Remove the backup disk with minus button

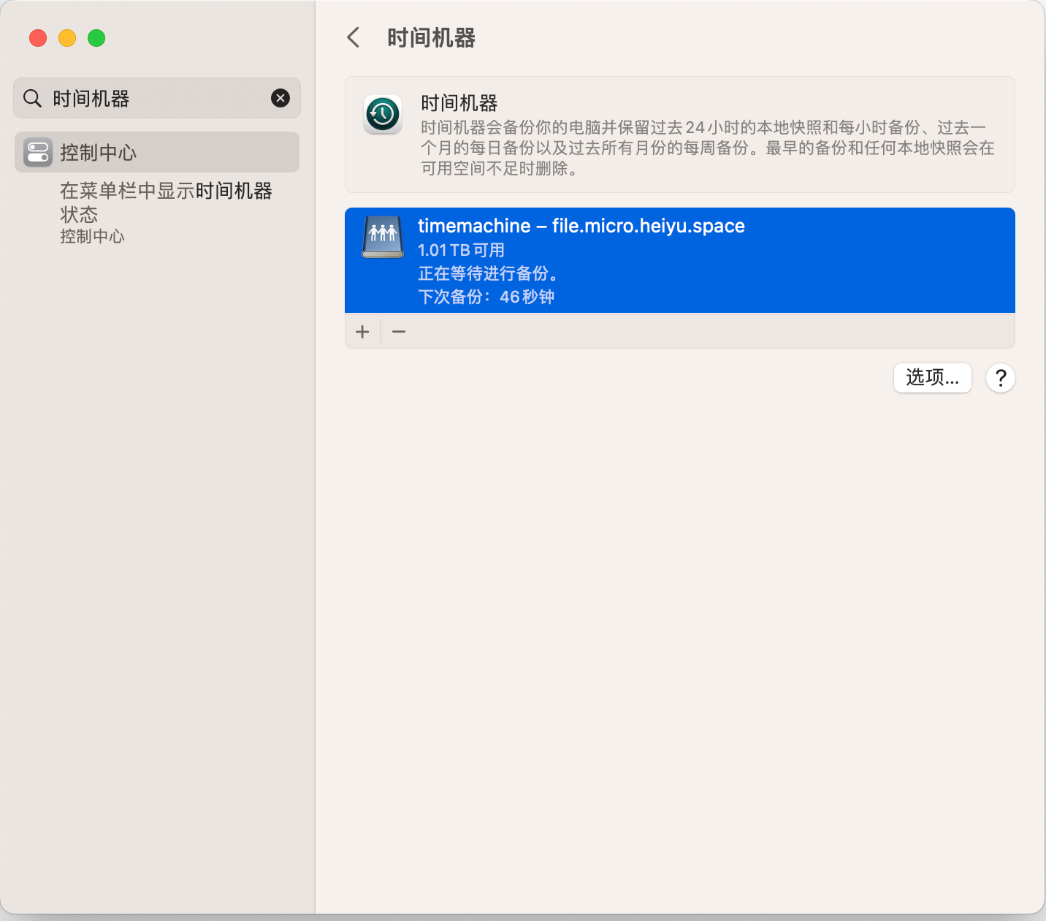pyautogui.click(x=399, y=332)
